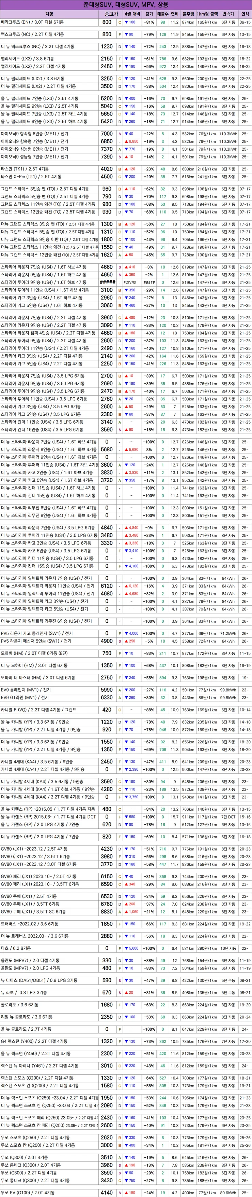Screen dimensions: 252x1197
Task: Click price 3010 for 렉스턴 뉴 아레나
Action: point(107,1066)
